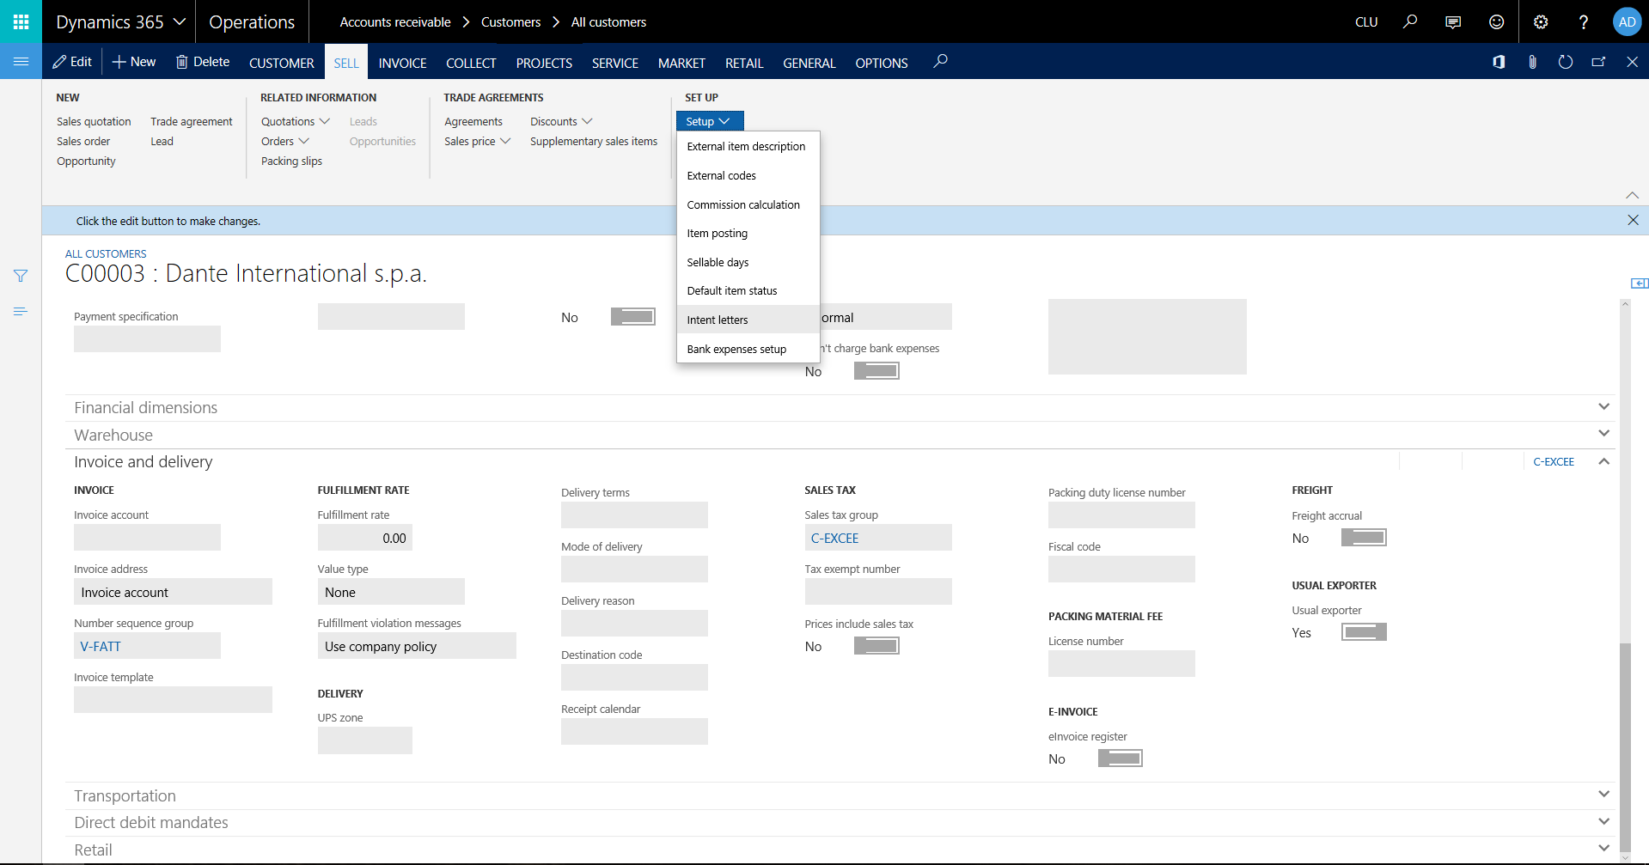1649x865 pixels.
Task: Open the AD user account avatar
Action: [1628, 21]
